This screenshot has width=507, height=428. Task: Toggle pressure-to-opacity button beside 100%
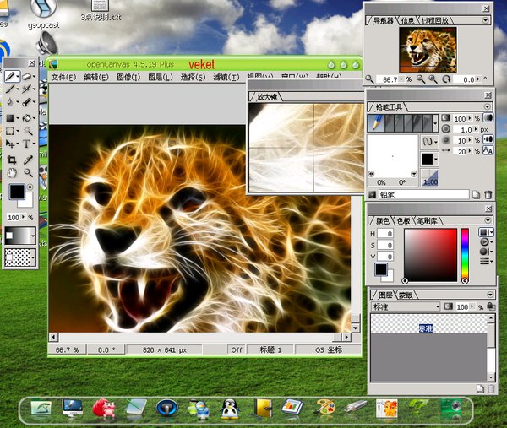[488, 118]
